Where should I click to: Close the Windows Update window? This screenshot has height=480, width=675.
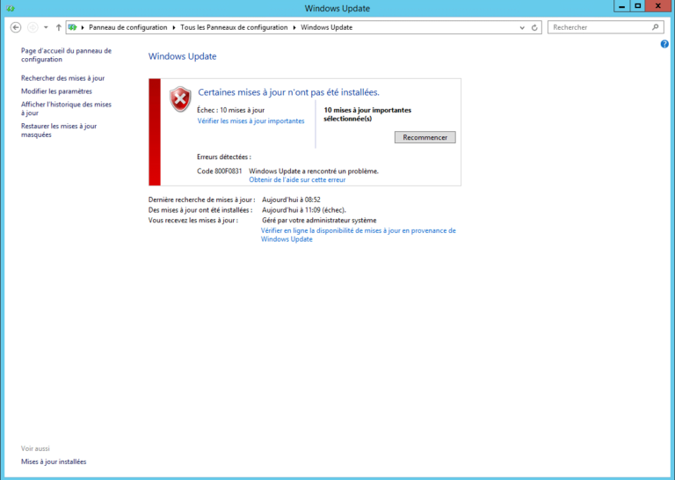tap(658, 6)
